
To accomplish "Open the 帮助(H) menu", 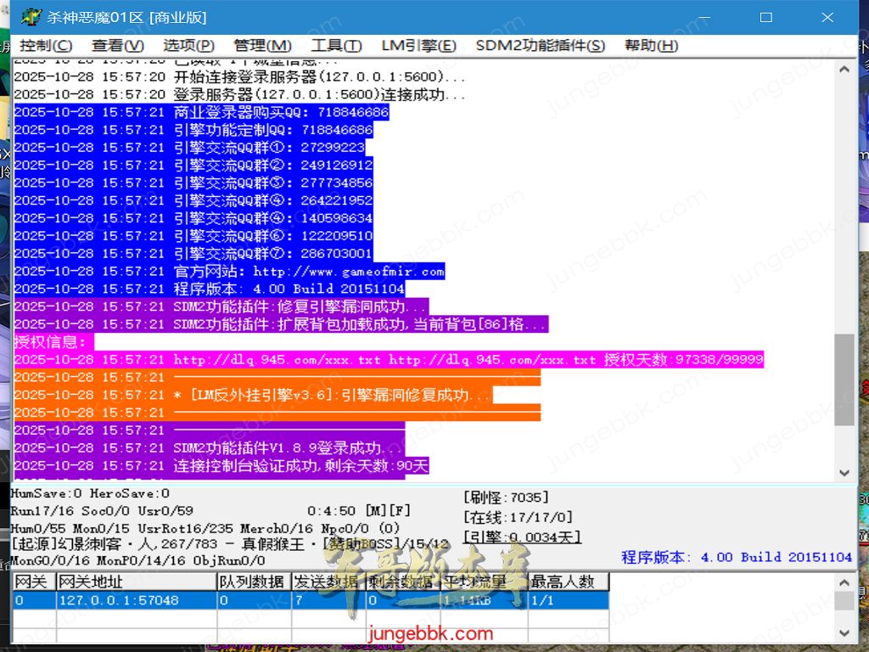I will [x=651, y=46].
